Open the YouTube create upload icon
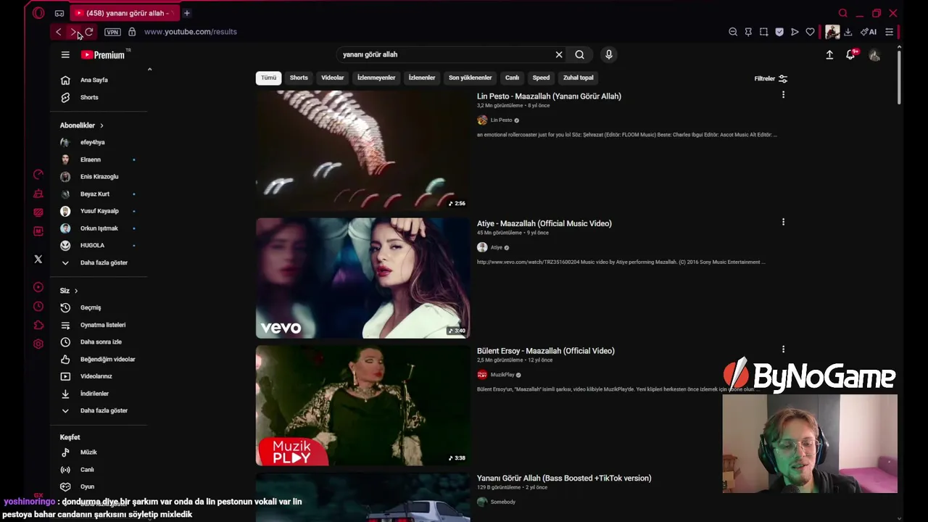928x522 pixels. (829, 54)
